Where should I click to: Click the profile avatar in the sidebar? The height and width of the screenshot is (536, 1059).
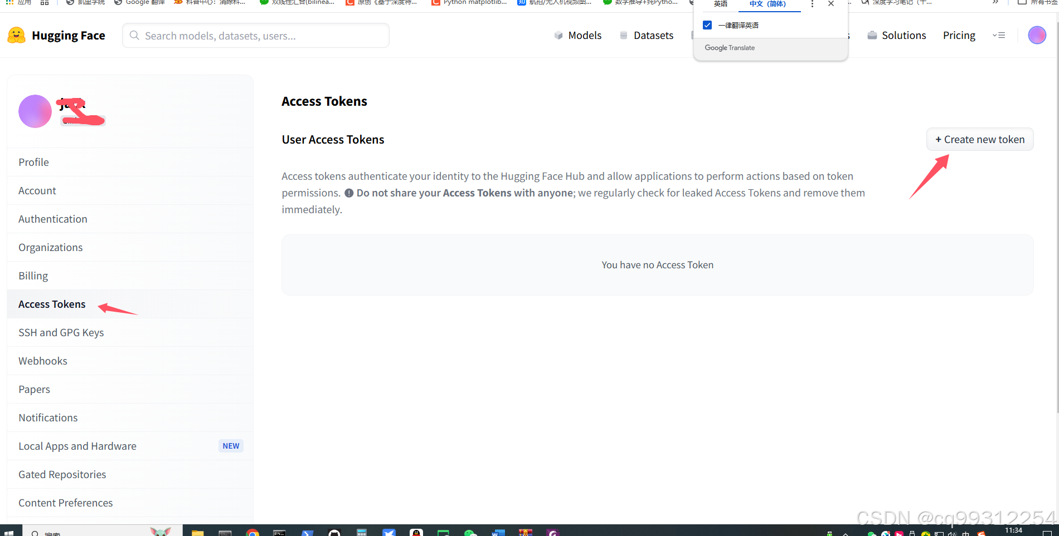click(x=35, y=111)
